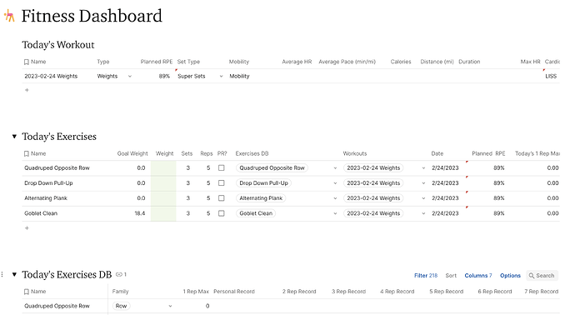The image size is (575, 315).
Task: Click the Alternating Plank chip
Action: (261, 198)
